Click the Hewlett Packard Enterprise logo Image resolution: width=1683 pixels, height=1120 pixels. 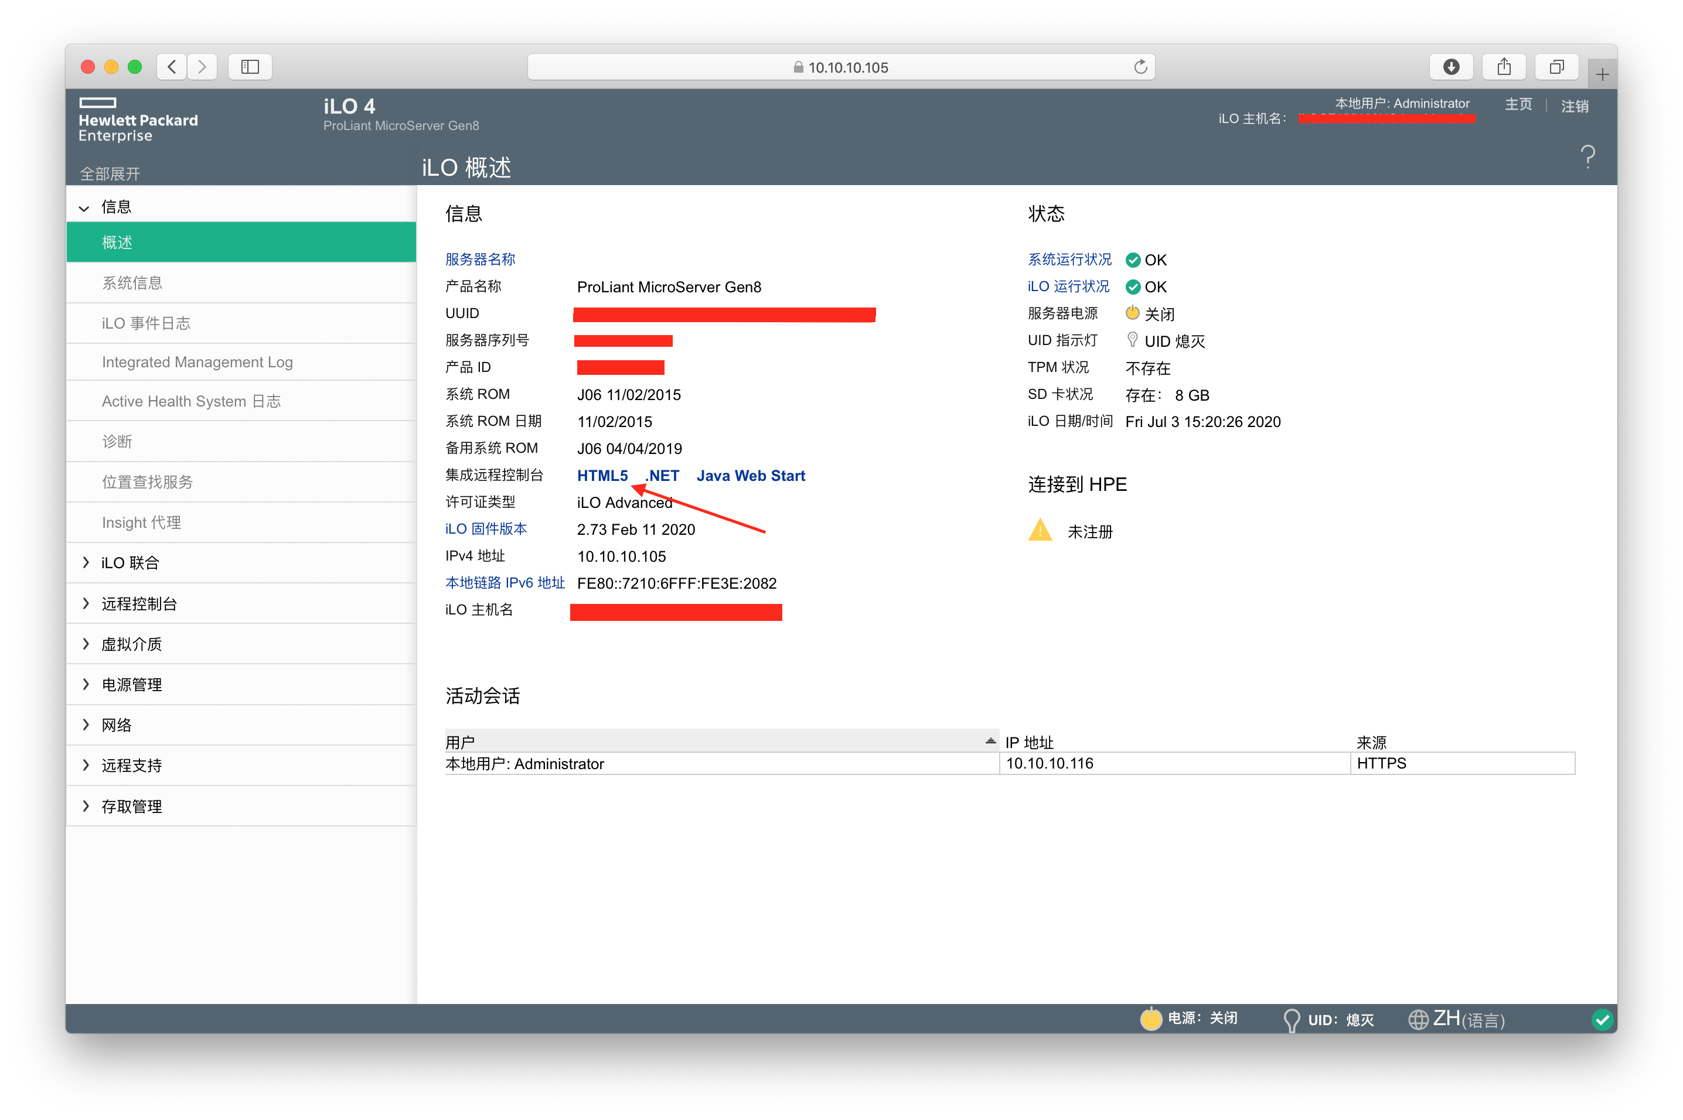tap(138, 120)
